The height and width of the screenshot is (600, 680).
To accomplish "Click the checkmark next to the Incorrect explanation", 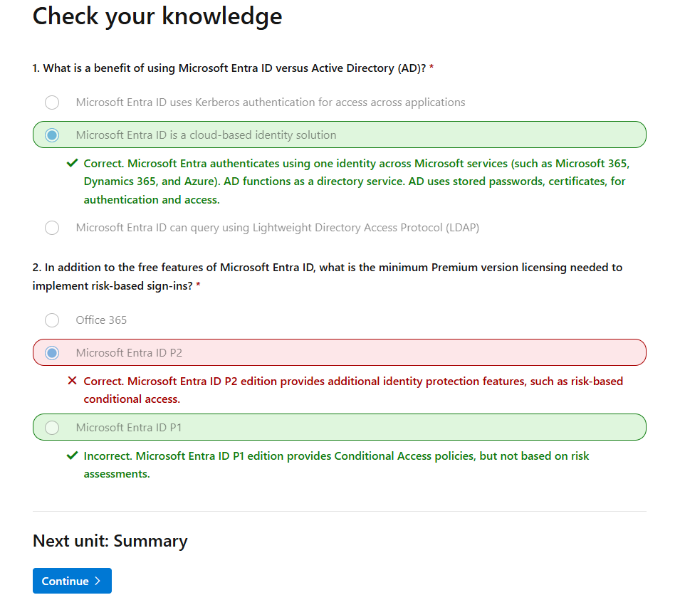I will point(71,456).
